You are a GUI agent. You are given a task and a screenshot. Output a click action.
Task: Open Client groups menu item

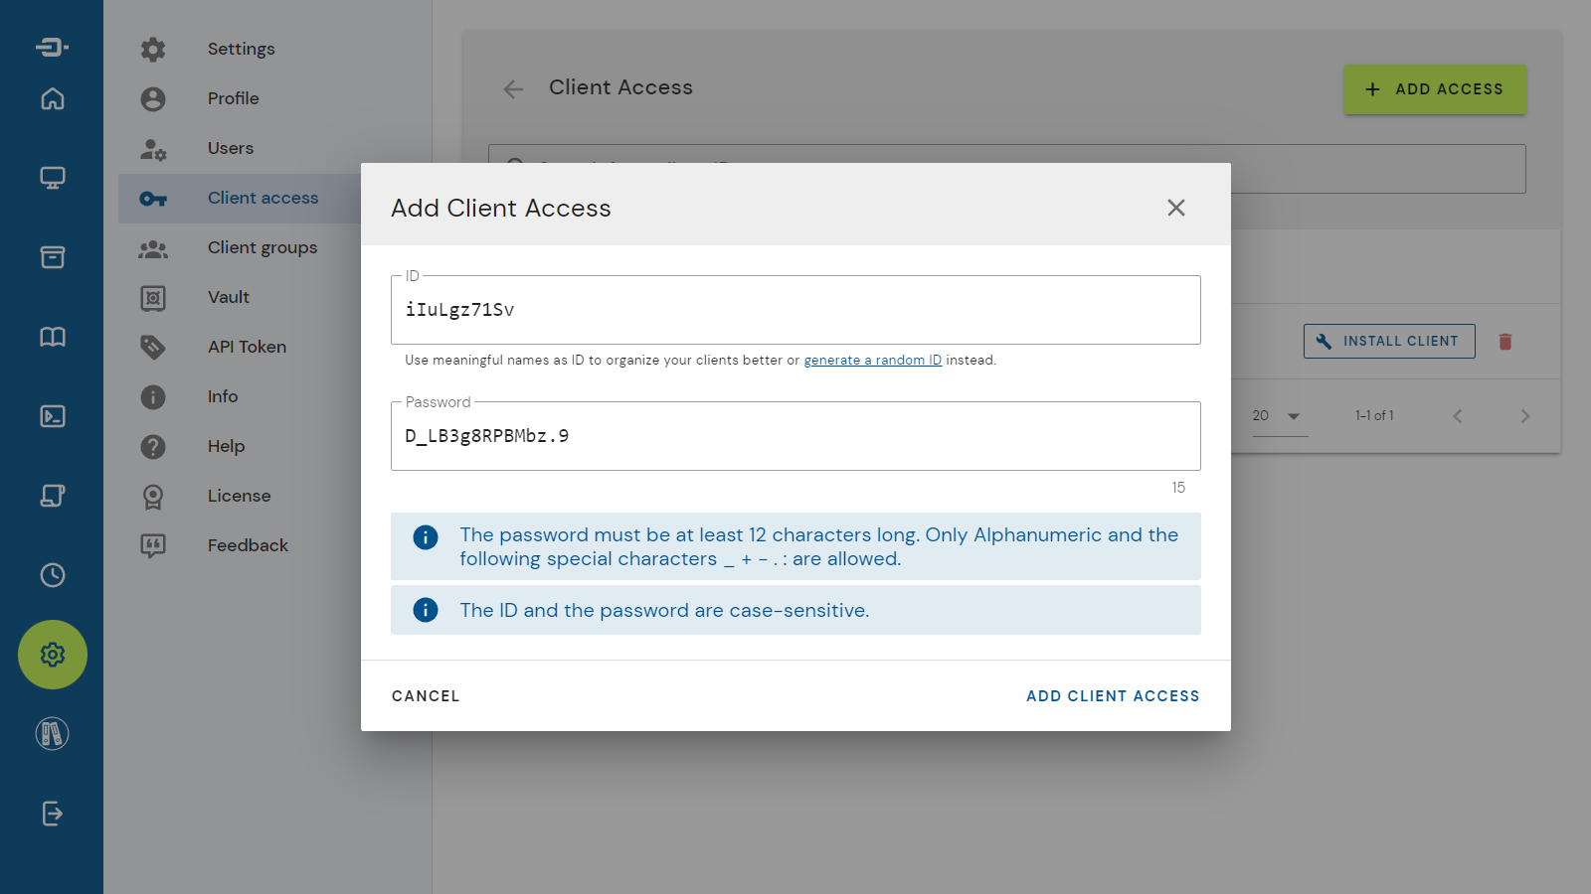click(x=263, y=247)
